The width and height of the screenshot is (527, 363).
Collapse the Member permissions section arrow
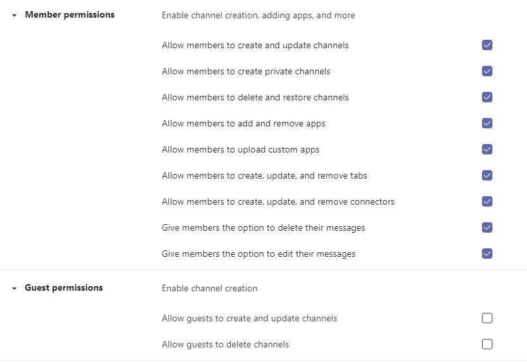tap(14, 15)
